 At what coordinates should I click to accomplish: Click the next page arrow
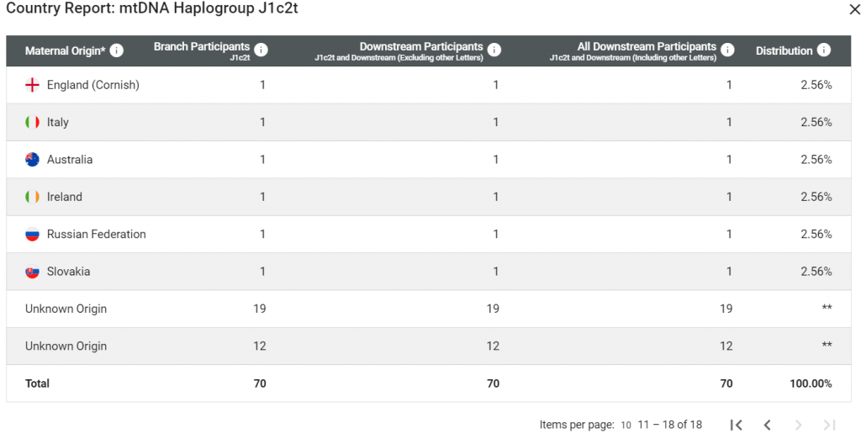point(799,425)
